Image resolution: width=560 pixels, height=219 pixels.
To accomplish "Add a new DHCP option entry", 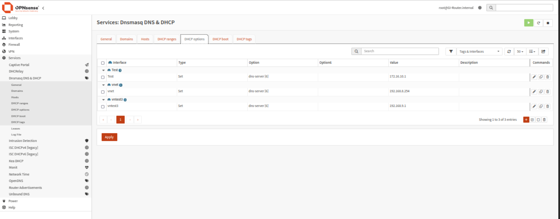I will tap(526, 120).
